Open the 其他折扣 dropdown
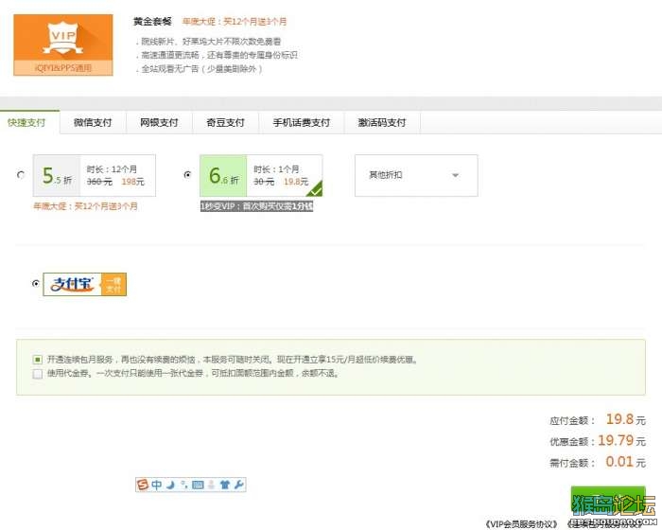Viewport: 662px width, 530px height. click(416, 175)
